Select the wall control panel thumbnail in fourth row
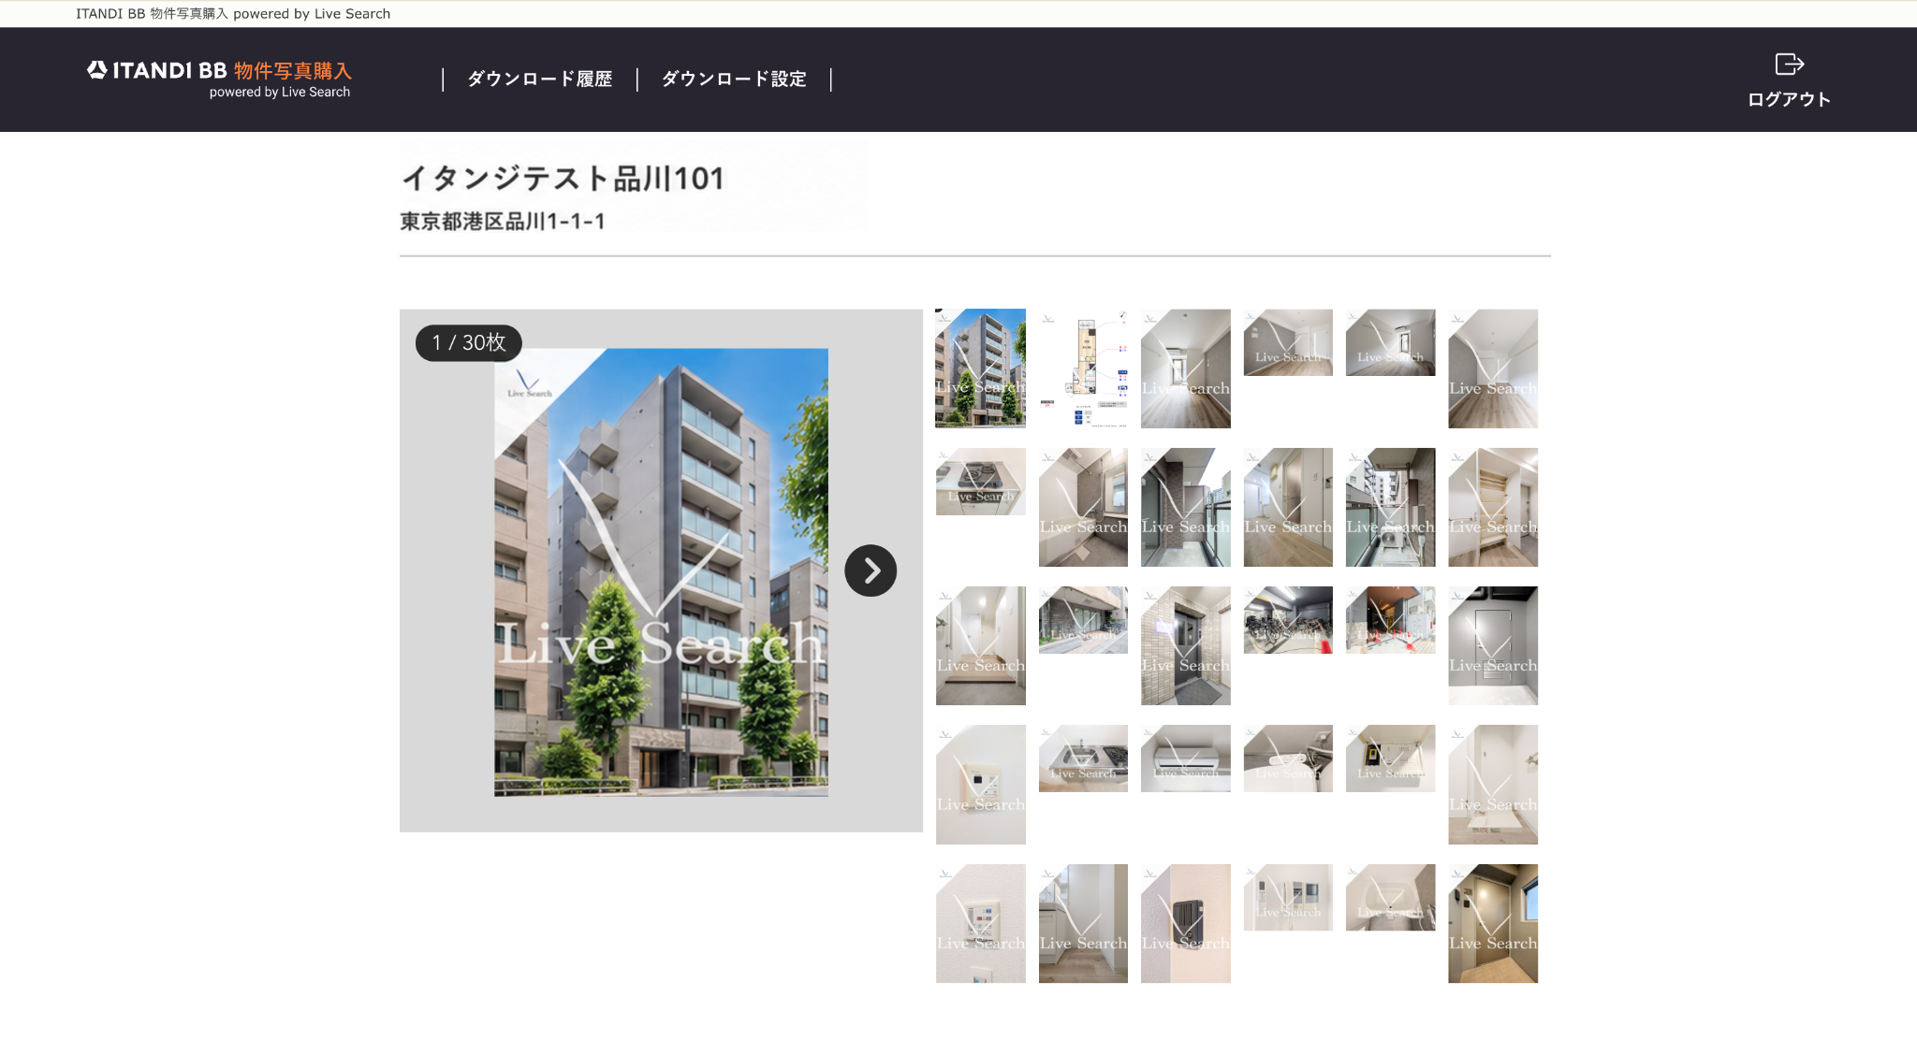Screen dimensions: 1917x1040 coord(980,785)
